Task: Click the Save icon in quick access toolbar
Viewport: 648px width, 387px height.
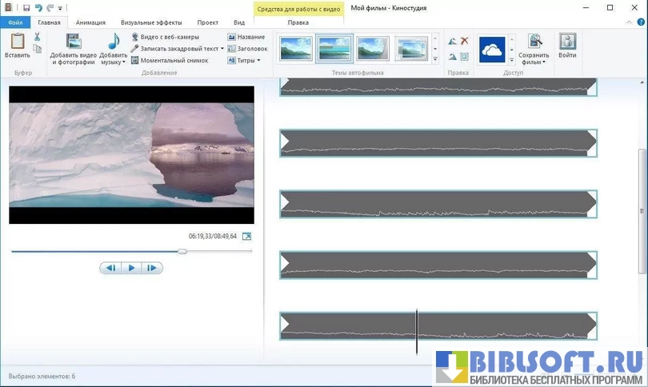Action: pos(26,8)
